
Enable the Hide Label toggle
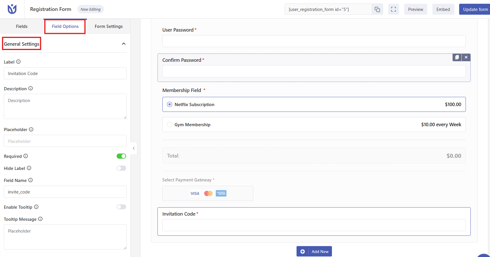[121, 168]
